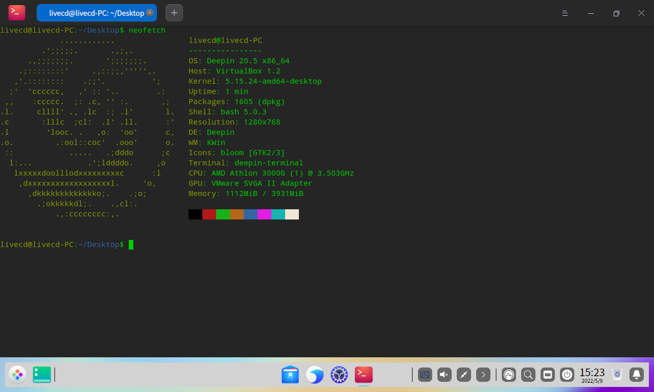Expand the tray arrow in the dock
This screenshot has width=654, height=392.
click(483, 375)
